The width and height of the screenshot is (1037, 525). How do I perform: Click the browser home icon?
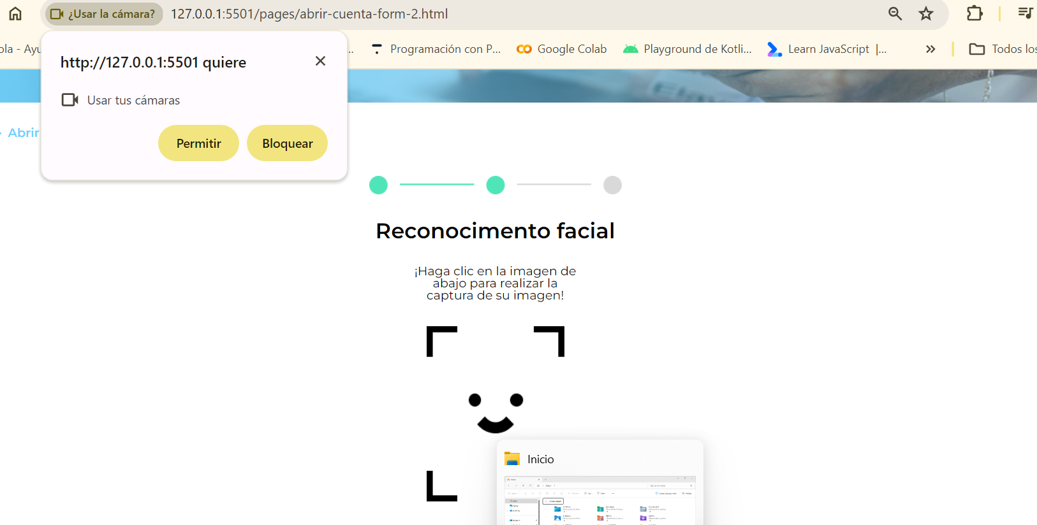(15, 13)
